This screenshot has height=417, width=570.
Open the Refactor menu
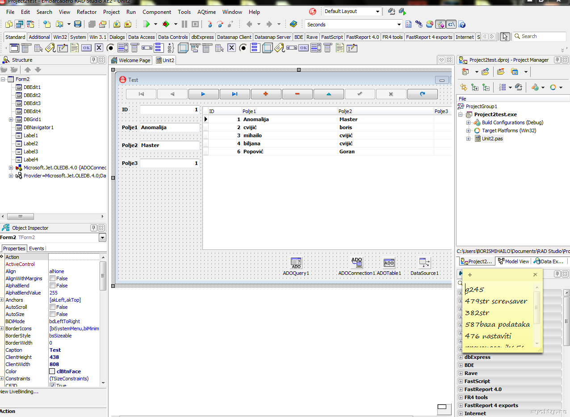87,12
